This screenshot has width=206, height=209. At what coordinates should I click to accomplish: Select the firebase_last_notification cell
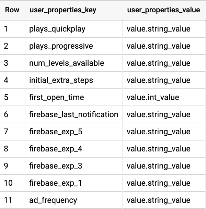point(73,114)
